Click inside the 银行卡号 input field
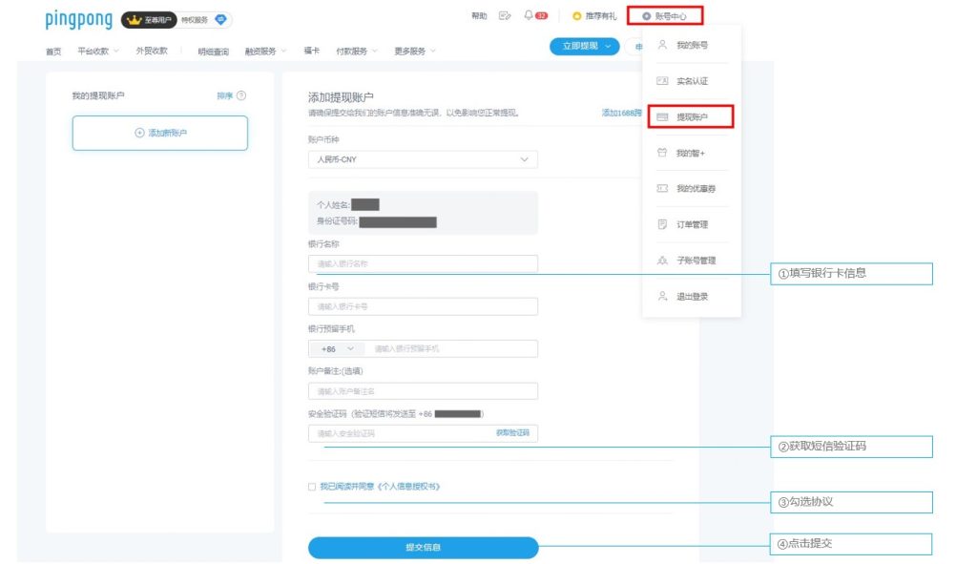Viewport: 977px width, 564px height. (x=423, y=305)
